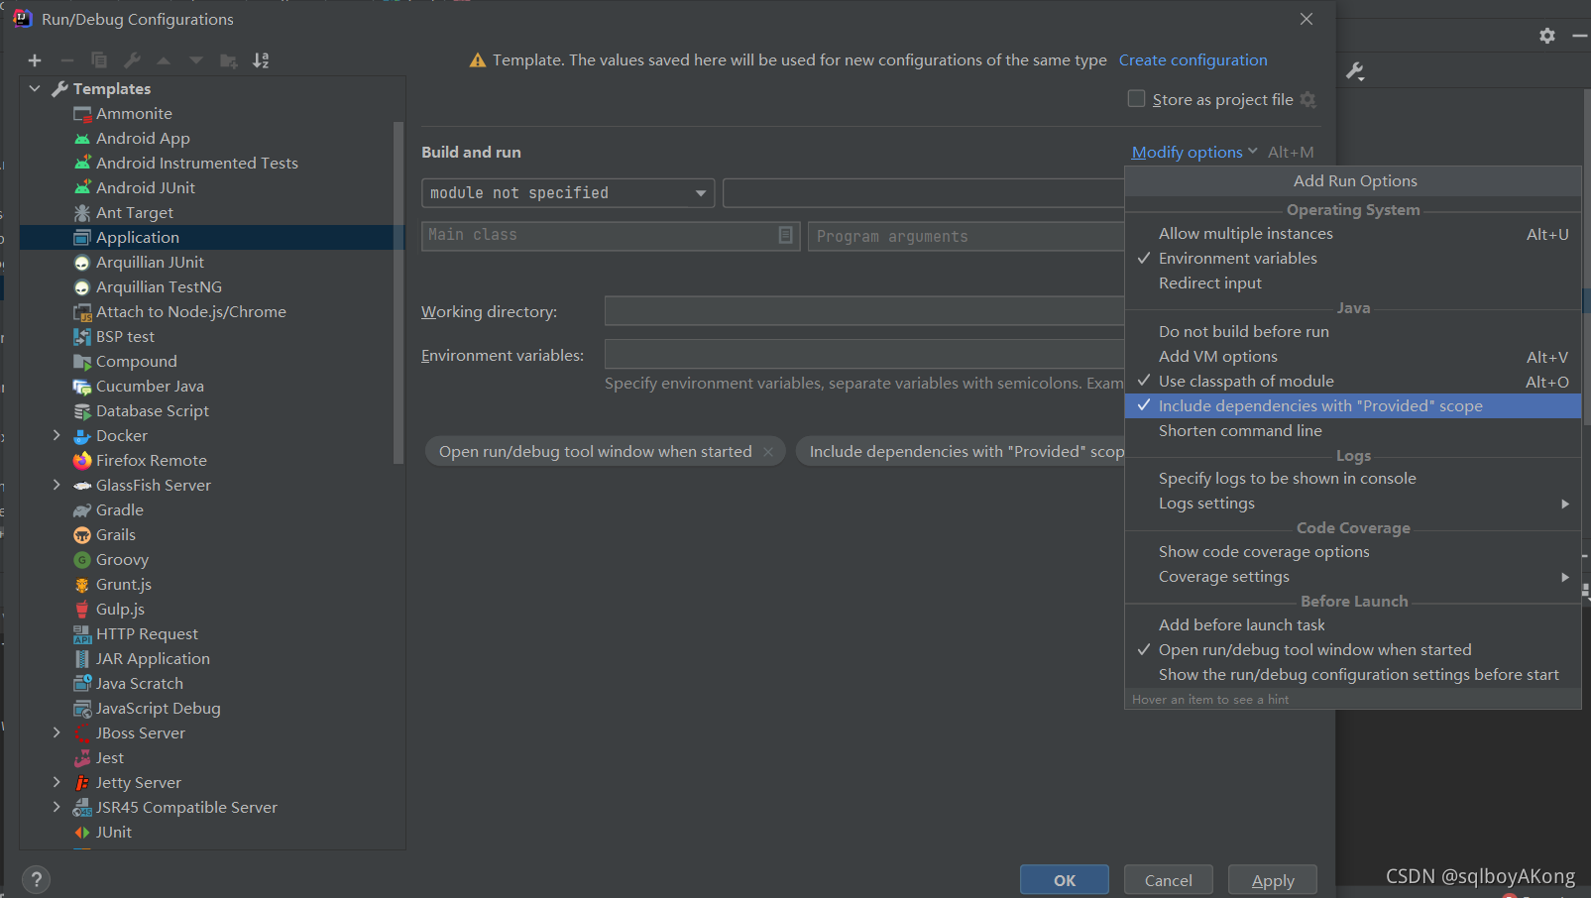Click the wrench icon in background IDE window
Image resolution: width=1591 pixels, height=898 pixels.
coord(1355,71)
